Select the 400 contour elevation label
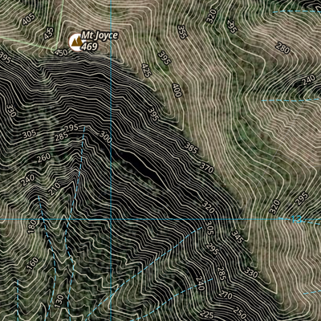The image size is (321, 321). (177, 90)
